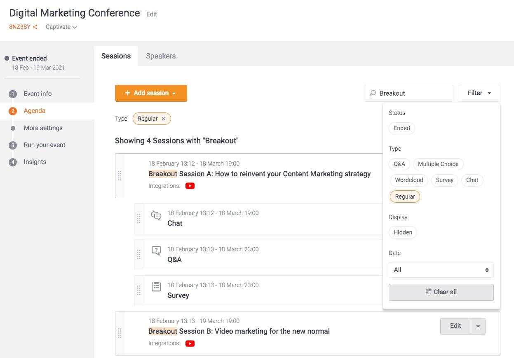Collapse the Filter dropdown

(x=479, y=93)
